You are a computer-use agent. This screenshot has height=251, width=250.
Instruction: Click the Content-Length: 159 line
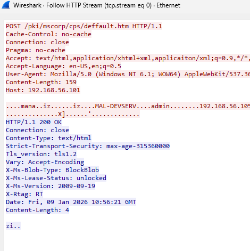[41, 82]
